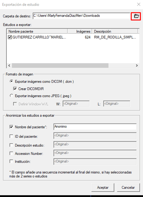143x197 pixels.
Task: Click the Aceptar button
Action: coord(103,187)
